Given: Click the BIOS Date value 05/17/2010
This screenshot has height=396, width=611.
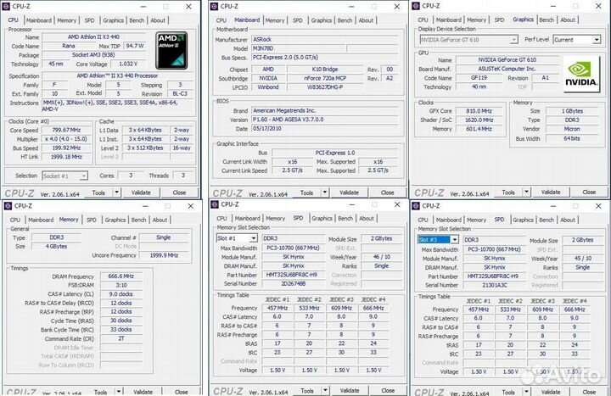Looking at the screenshot, I should click(324, 129).
